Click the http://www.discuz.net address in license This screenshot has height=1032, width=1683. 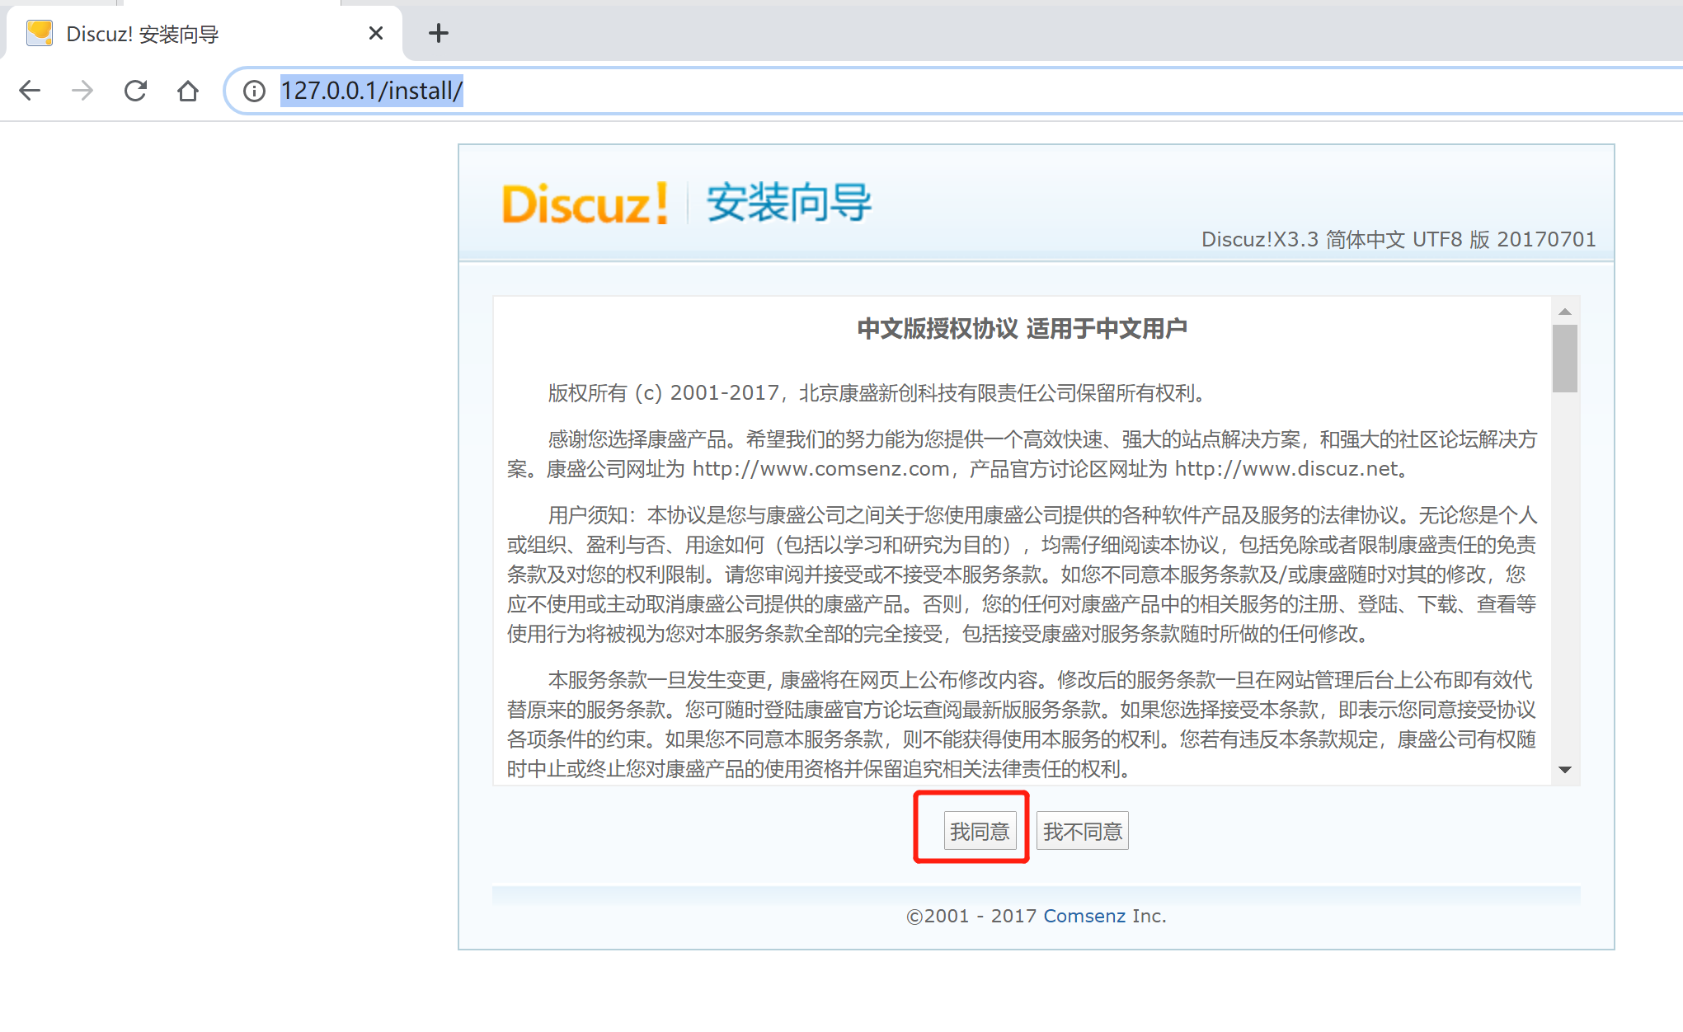point(1286,469)
